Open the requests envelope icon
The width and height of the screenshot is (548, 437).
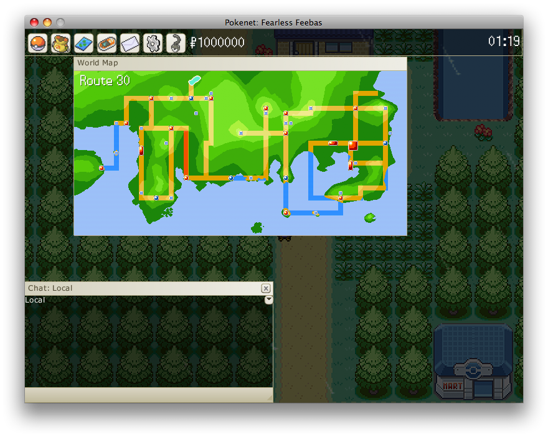[x=130, y=43]
